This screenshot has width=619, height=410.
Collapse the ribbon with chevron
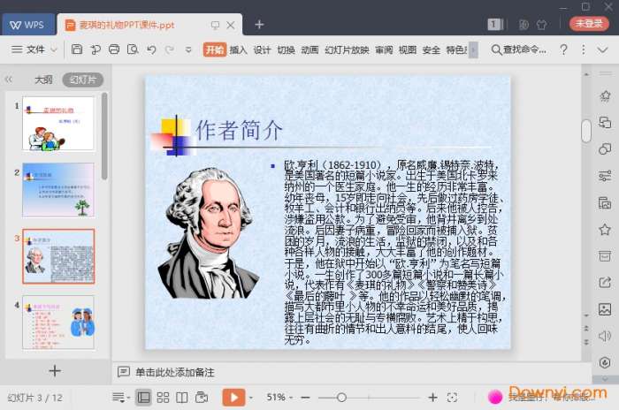(602, 49)
